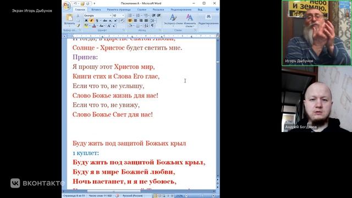The height and width of the screenshot is (198, 352).
Task: Click the zoom out minus button
Action: tap(186, 196)
